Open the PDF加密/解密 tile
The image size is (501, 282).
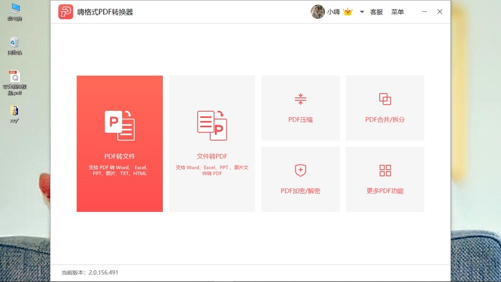(x=301, y=179)
